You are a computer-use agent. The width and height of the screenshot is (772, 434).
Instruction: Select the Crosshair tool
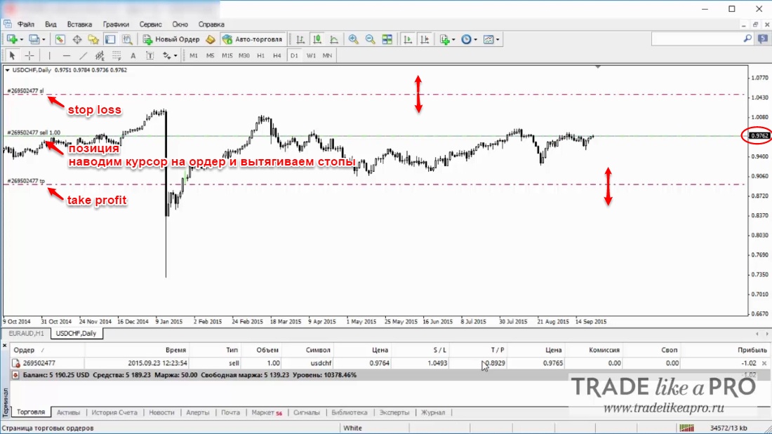(x=29, y=55)
